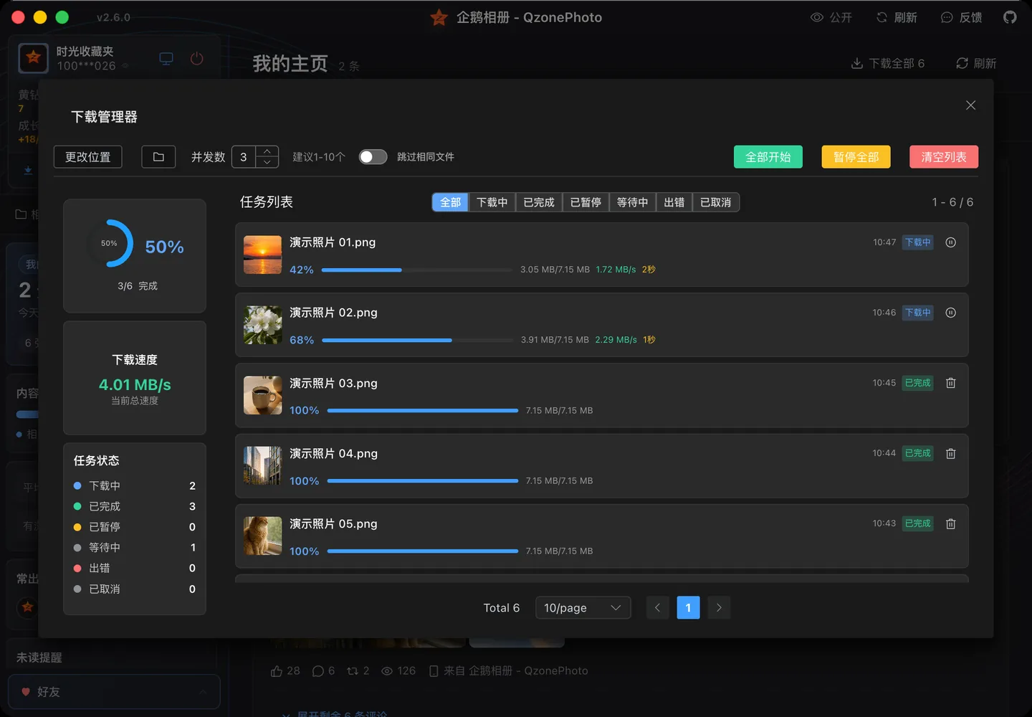
Task: Select the 等待中 filter tab
Action: [x=632, y=202]
